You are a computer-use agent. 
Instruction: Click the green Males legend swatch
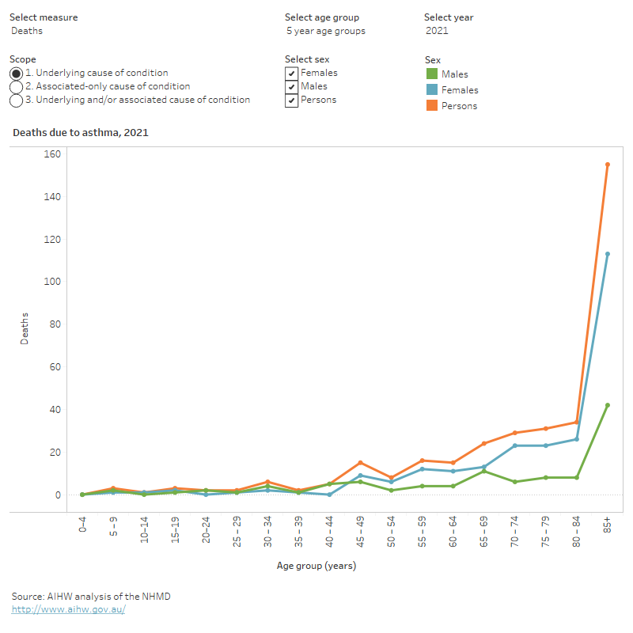(431, 74)
